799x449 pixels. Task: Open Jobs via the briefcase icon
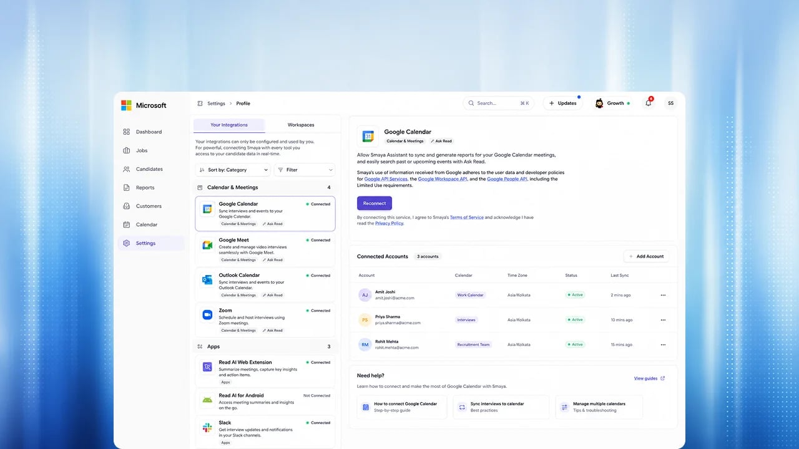(127, 150)
